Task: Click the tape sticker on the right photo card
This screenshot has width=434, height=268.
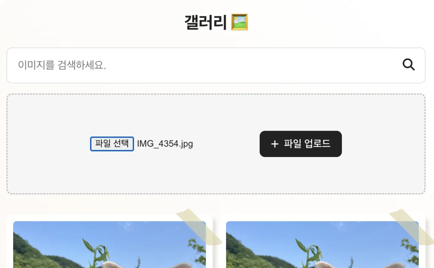Action: 412,227
